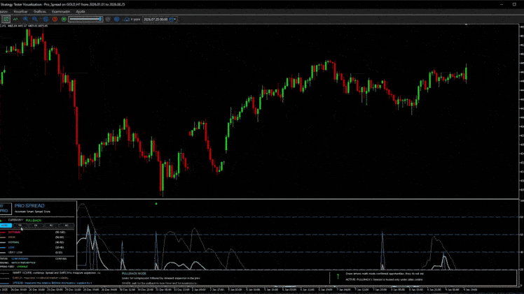Click the headphone-shaped toolbar icon
Image resolution: width=524 pixels, height=294 pixels.
(x=127, y=20)
